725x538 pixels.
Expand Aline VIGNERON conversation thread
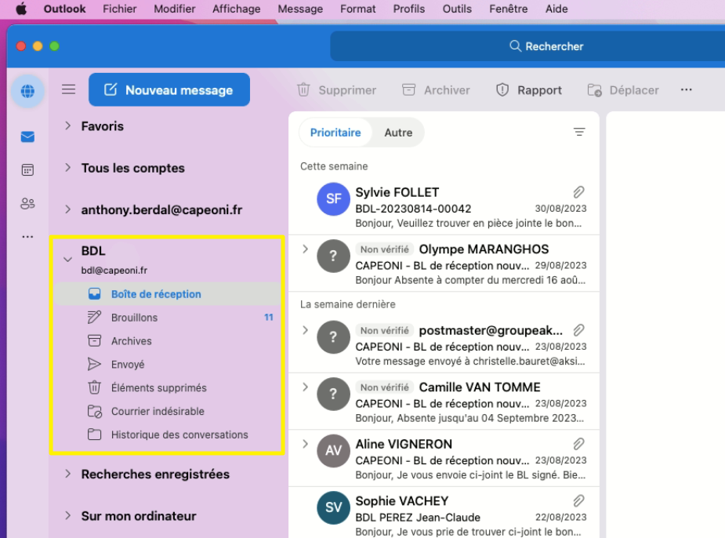[305, 444]
